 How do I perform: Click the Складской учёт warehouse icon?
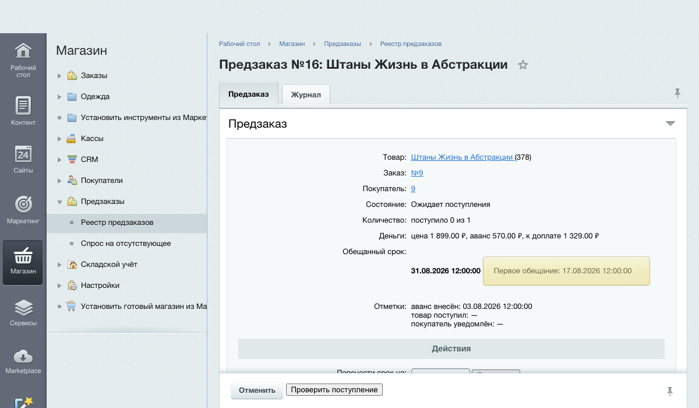[x=72, y=265]
